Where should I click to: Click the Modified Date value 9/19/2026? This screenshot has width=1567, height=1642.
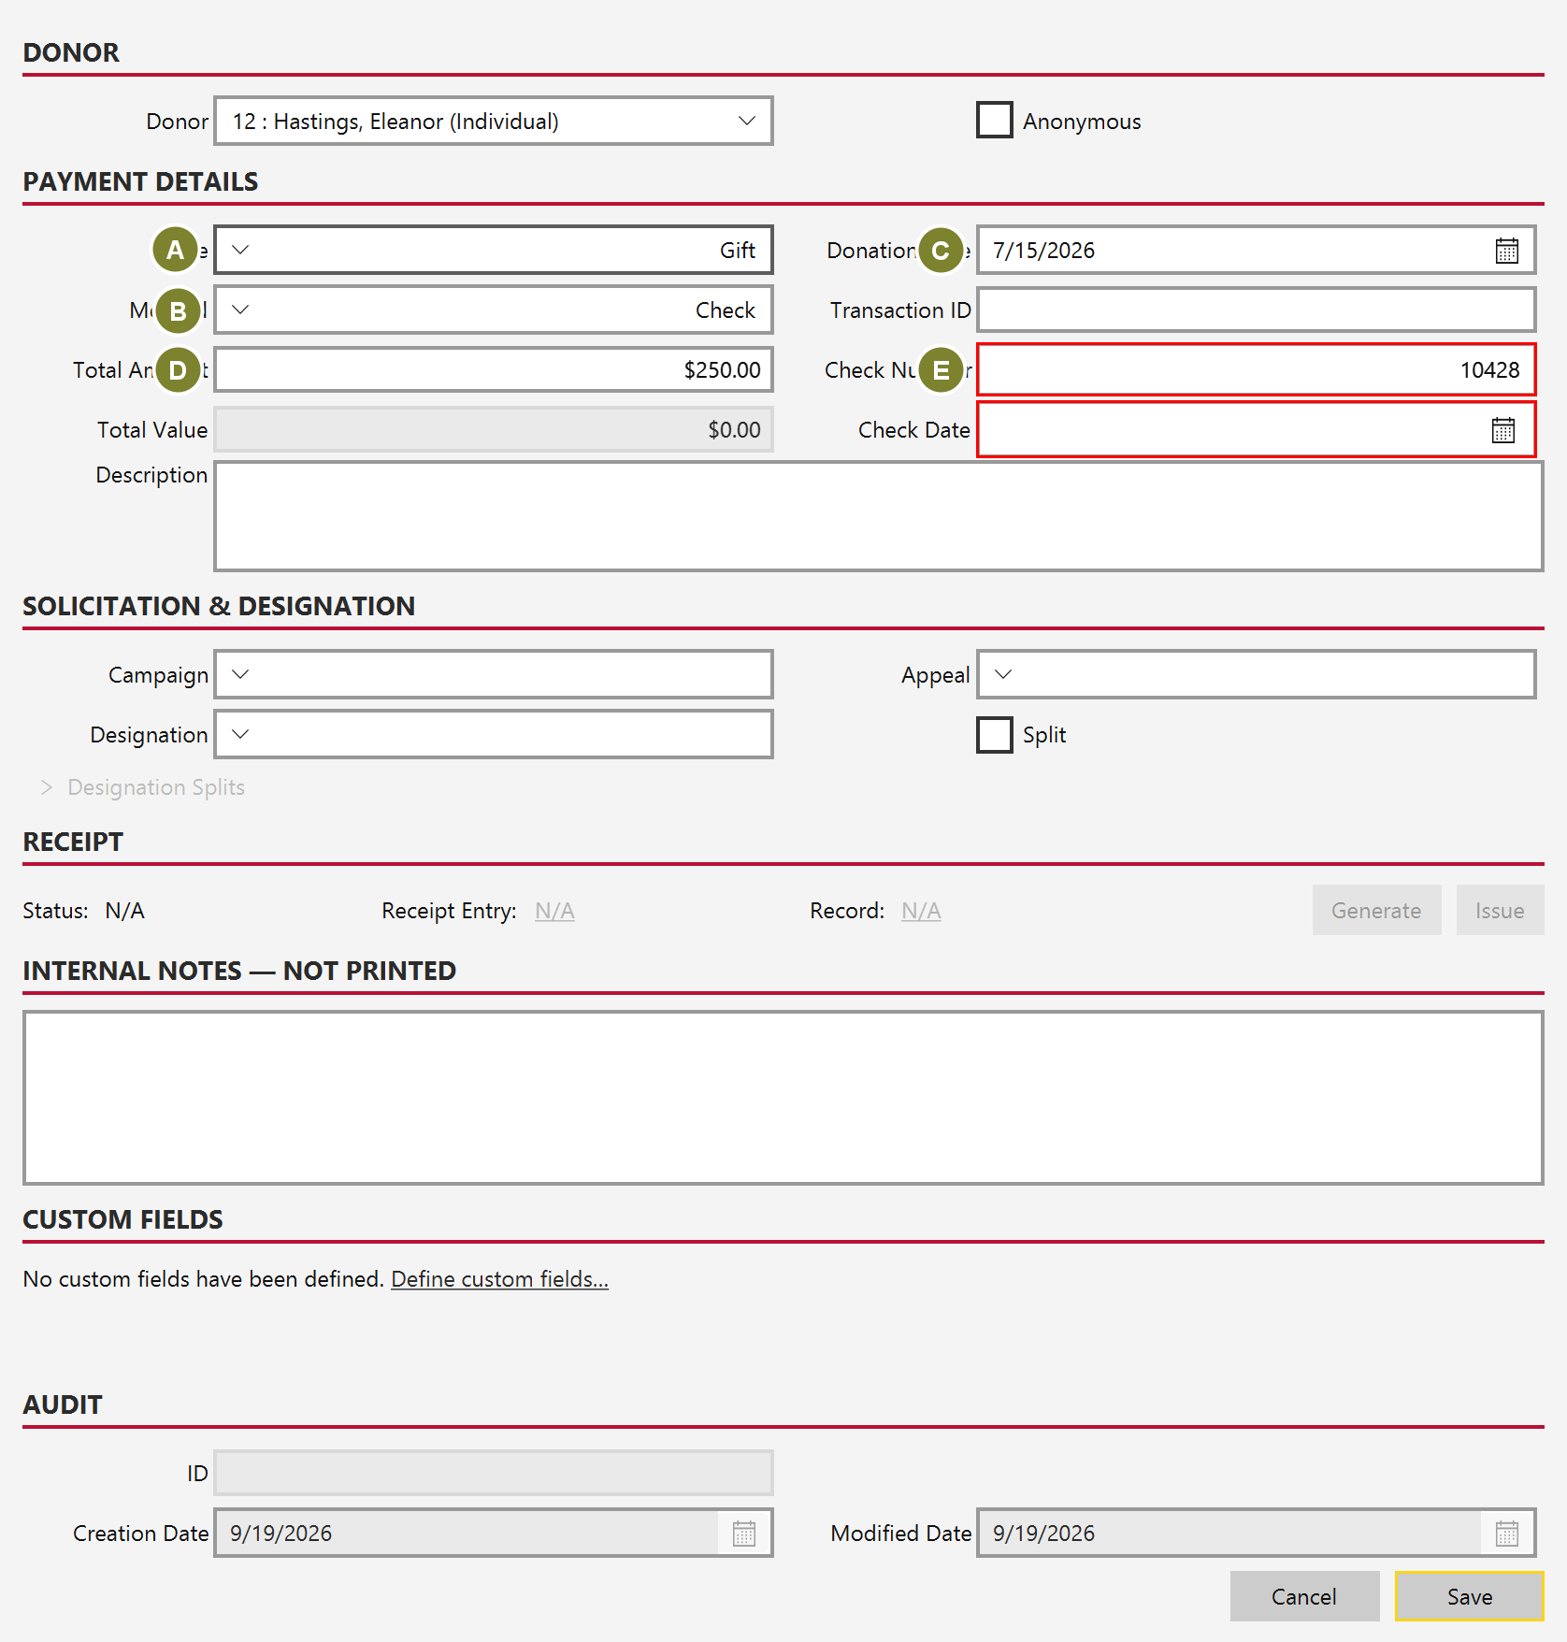pos(1043,1534)
